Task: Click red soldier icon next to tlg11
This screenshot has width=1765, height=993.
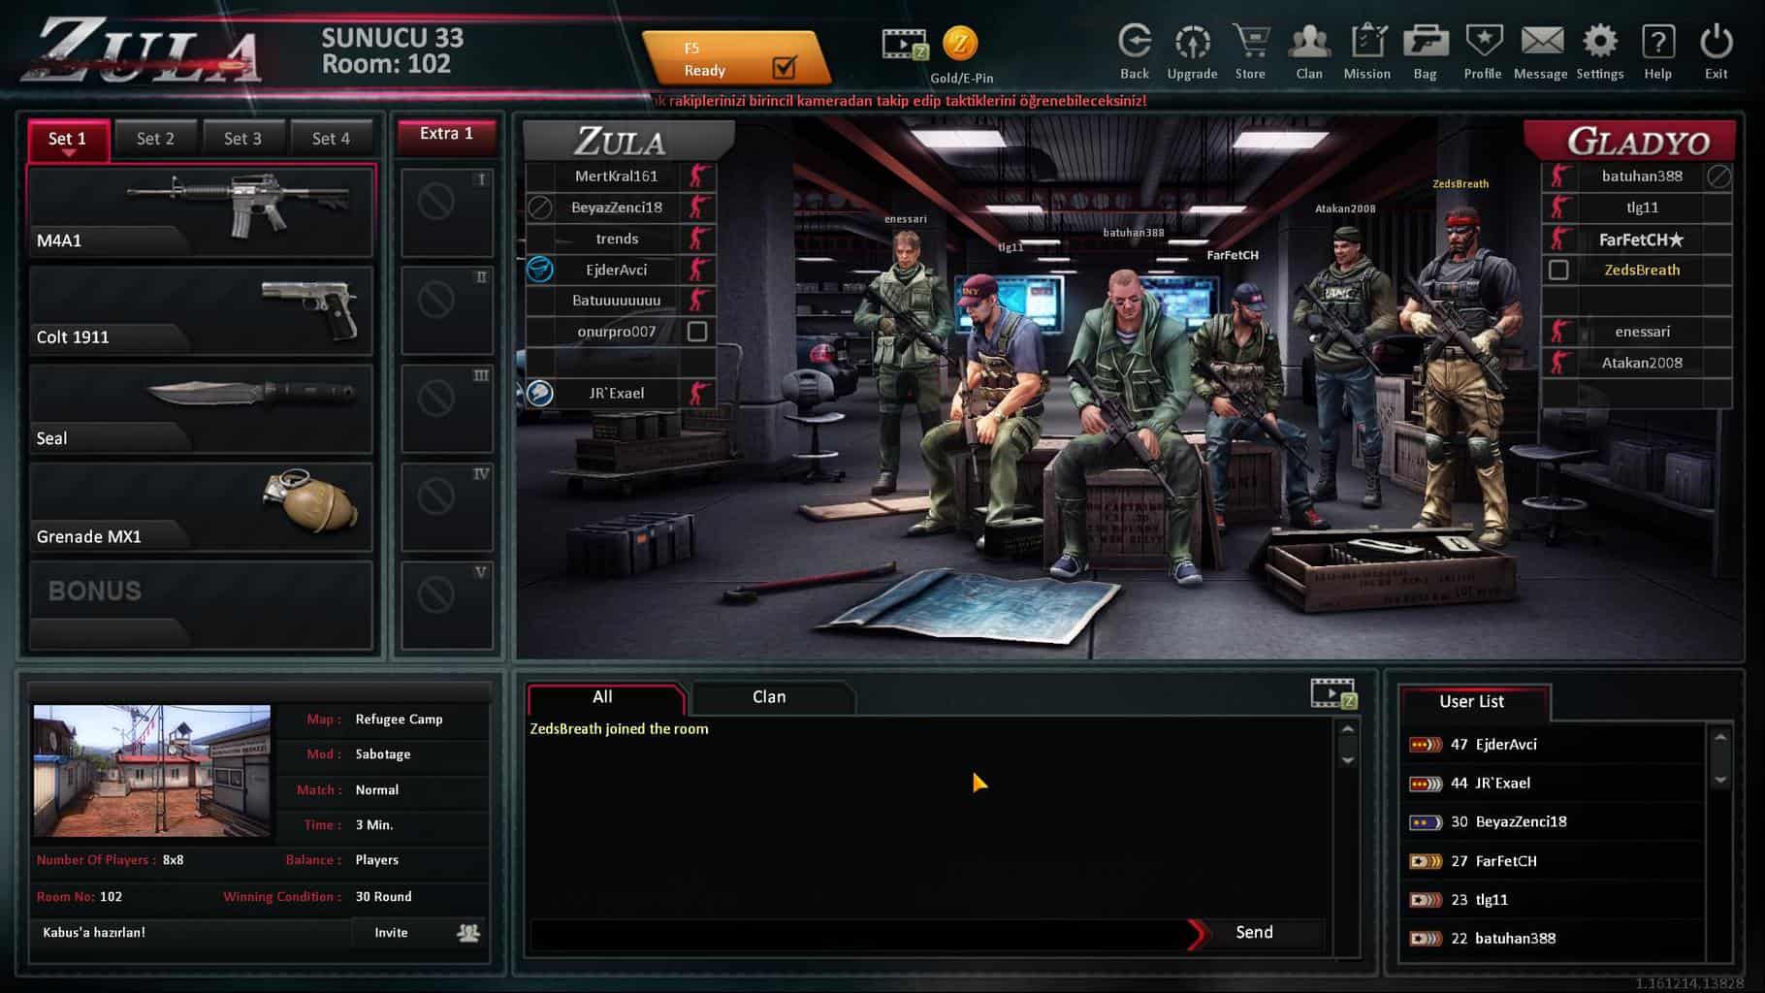Action: [1559, 207]
